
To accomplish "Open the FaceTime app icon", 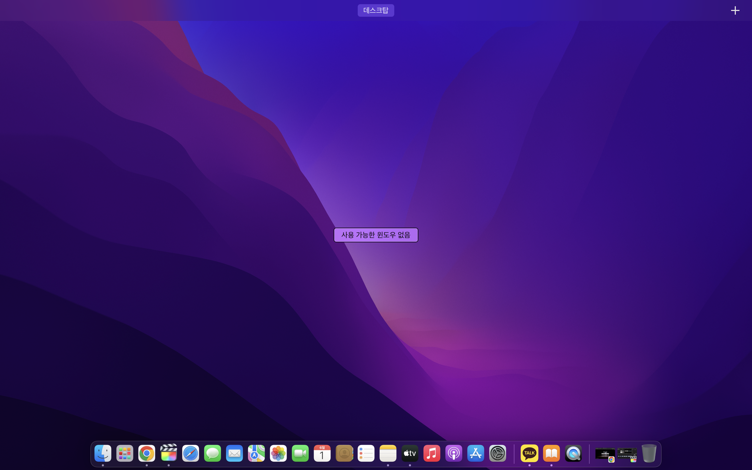I will click(x=300, y=453).
